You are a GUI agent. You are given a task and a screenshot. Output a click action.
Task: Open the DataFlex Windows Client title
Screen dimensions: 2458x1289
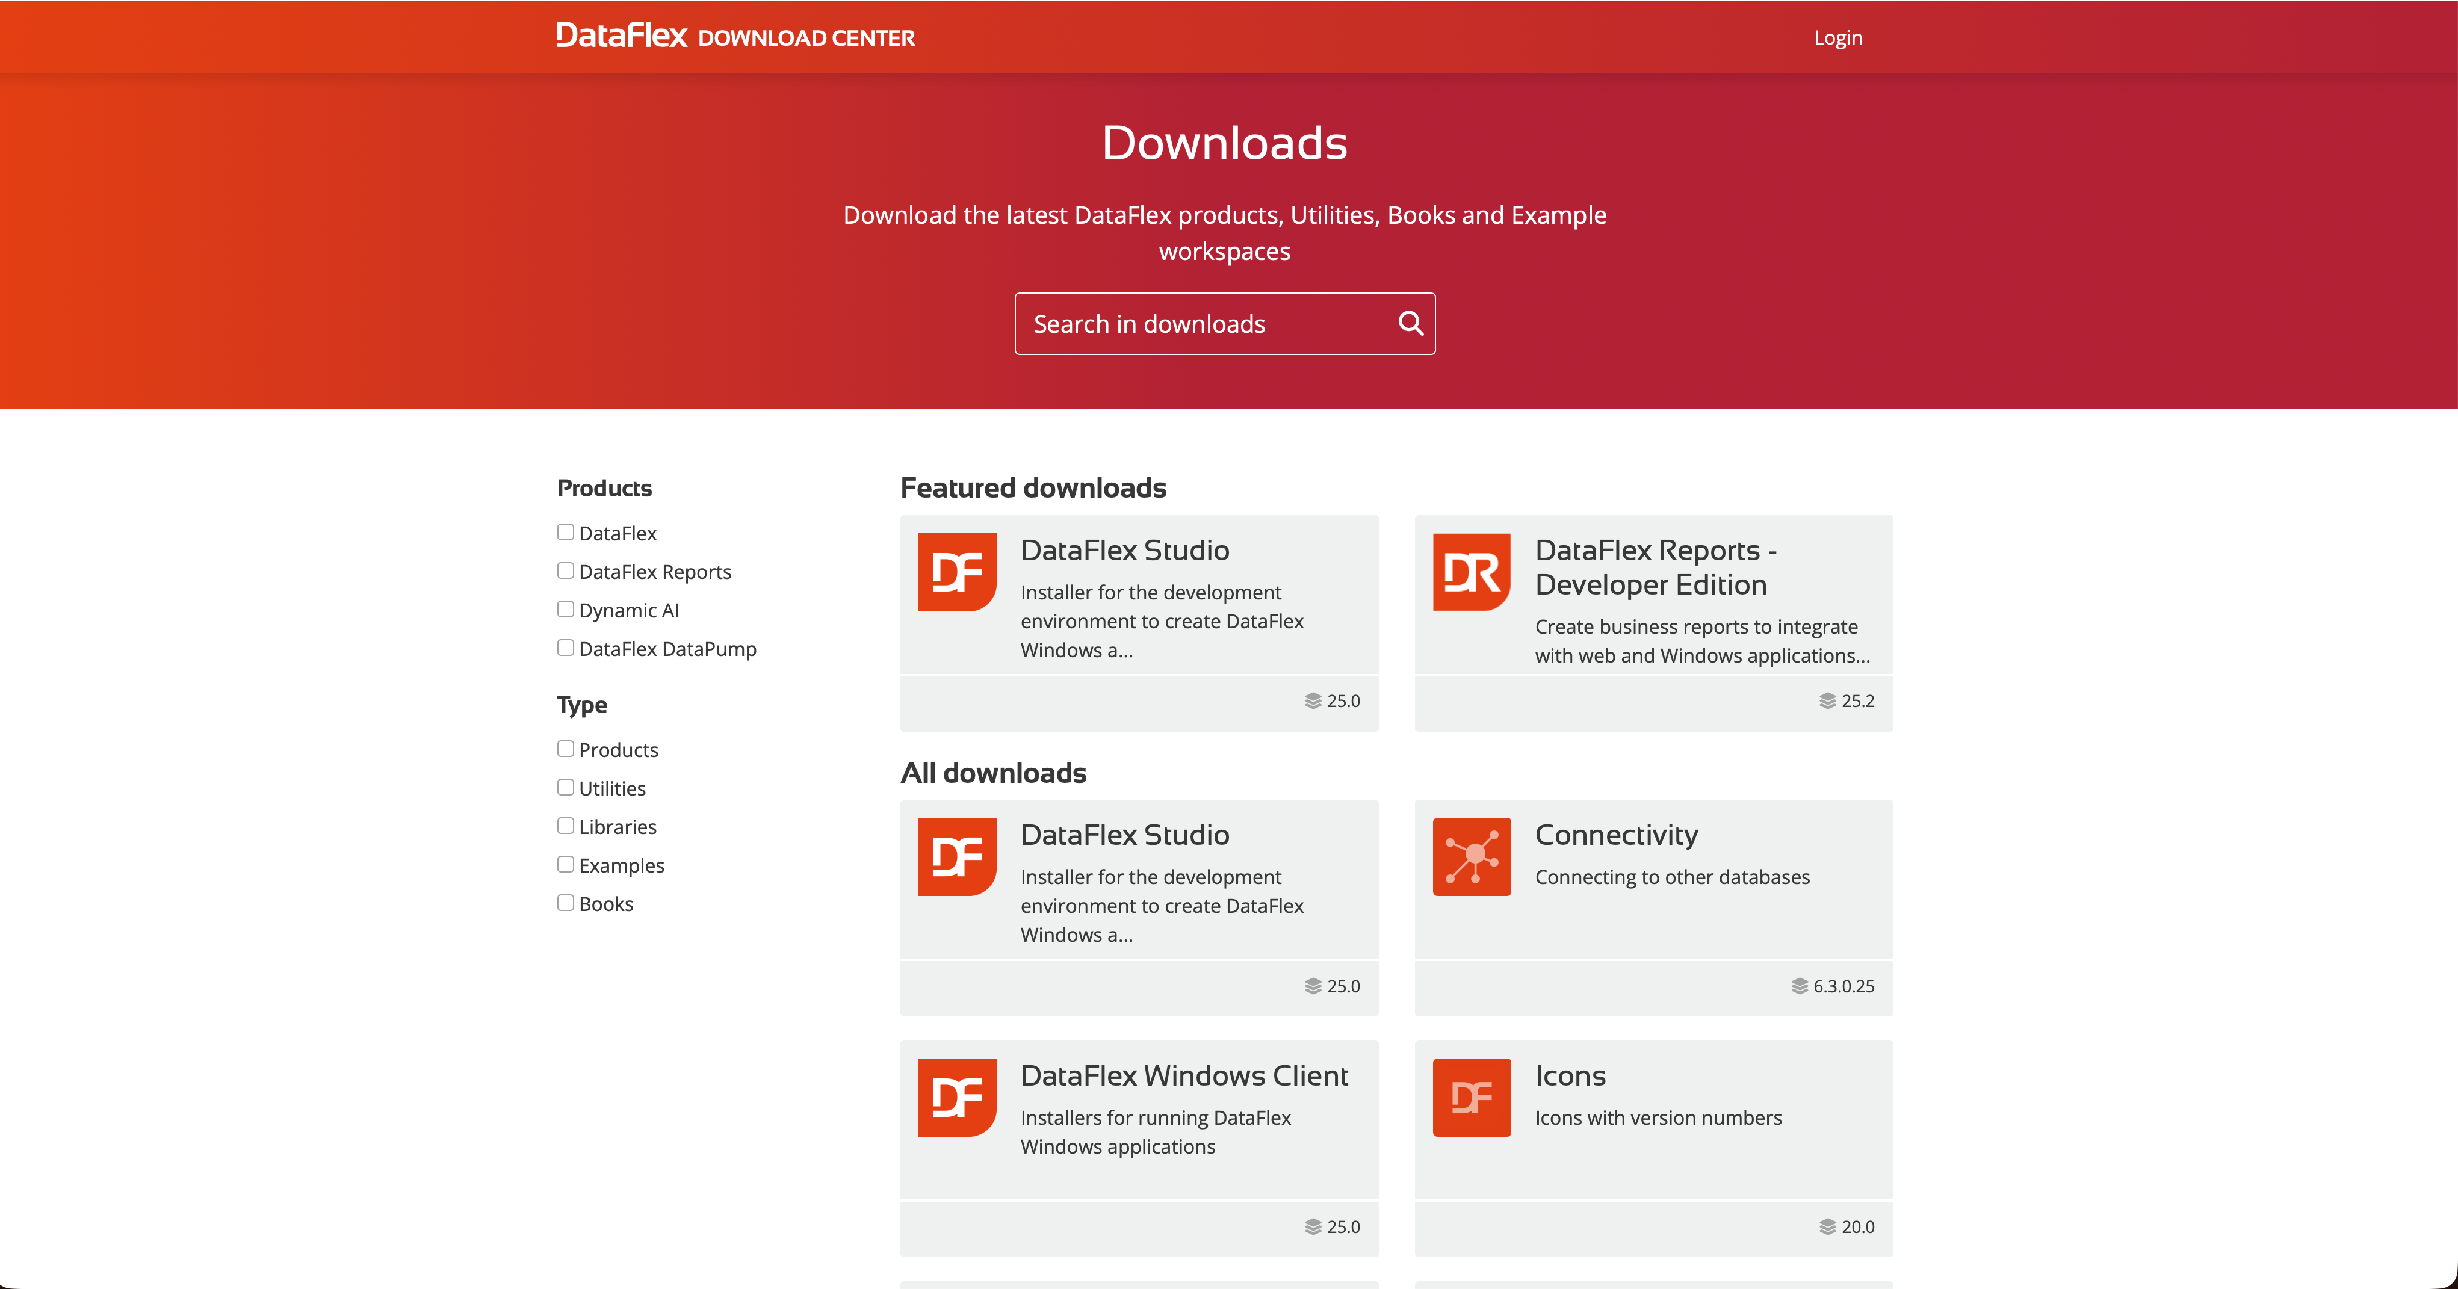click(x=1184, y=1076)
